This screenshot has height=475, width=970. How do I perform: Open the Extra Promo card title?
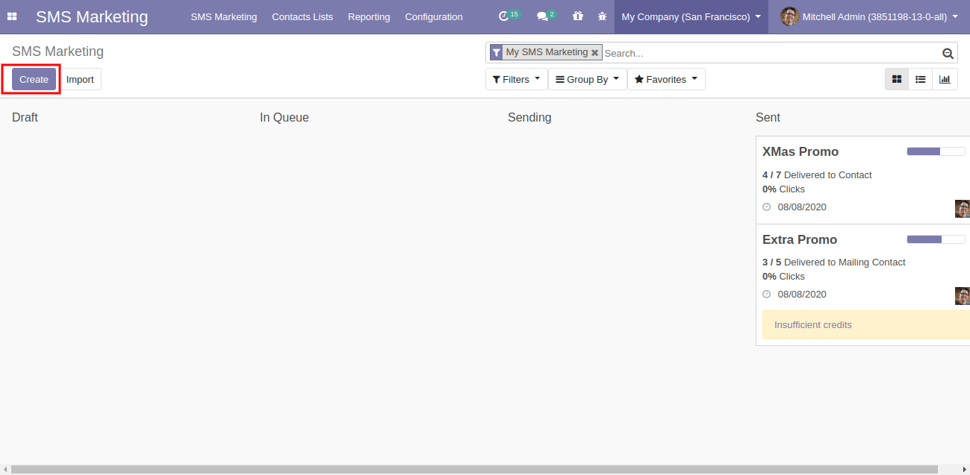pyautogui.click(x=800, y=239)
